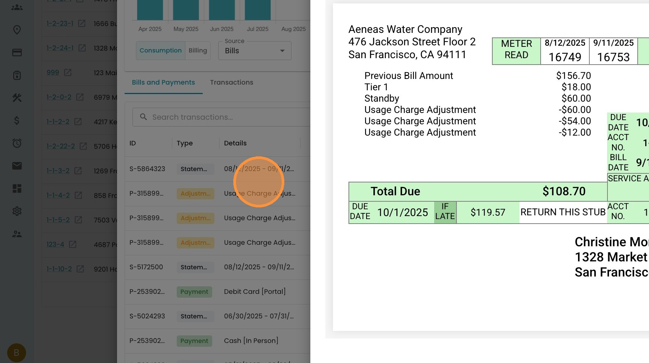Open the Source dropdown showing Bills

pyautogui.click(x=254, y=51)
